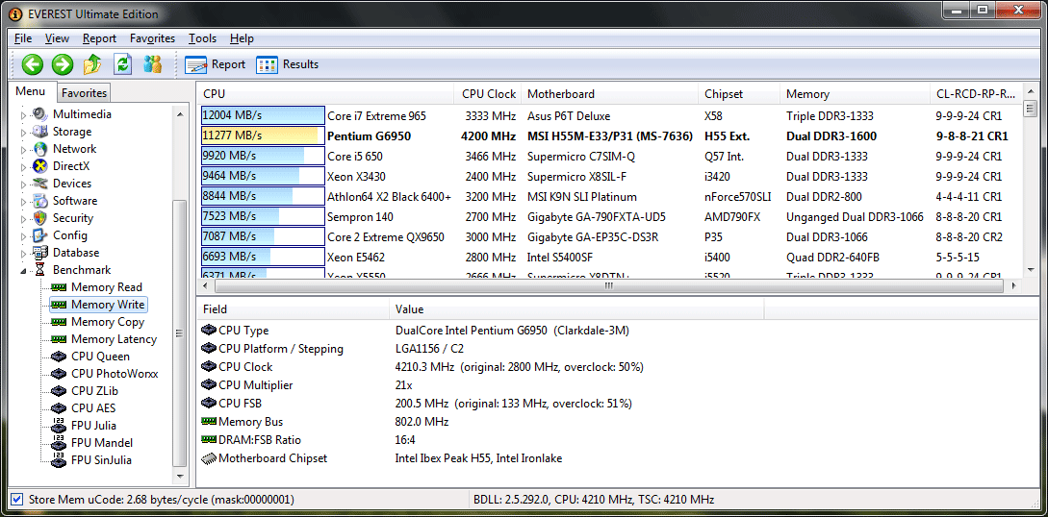Click the 9920 MB/s result bar
Viewport: 1048px width, 517px height.
click(264, 156)
